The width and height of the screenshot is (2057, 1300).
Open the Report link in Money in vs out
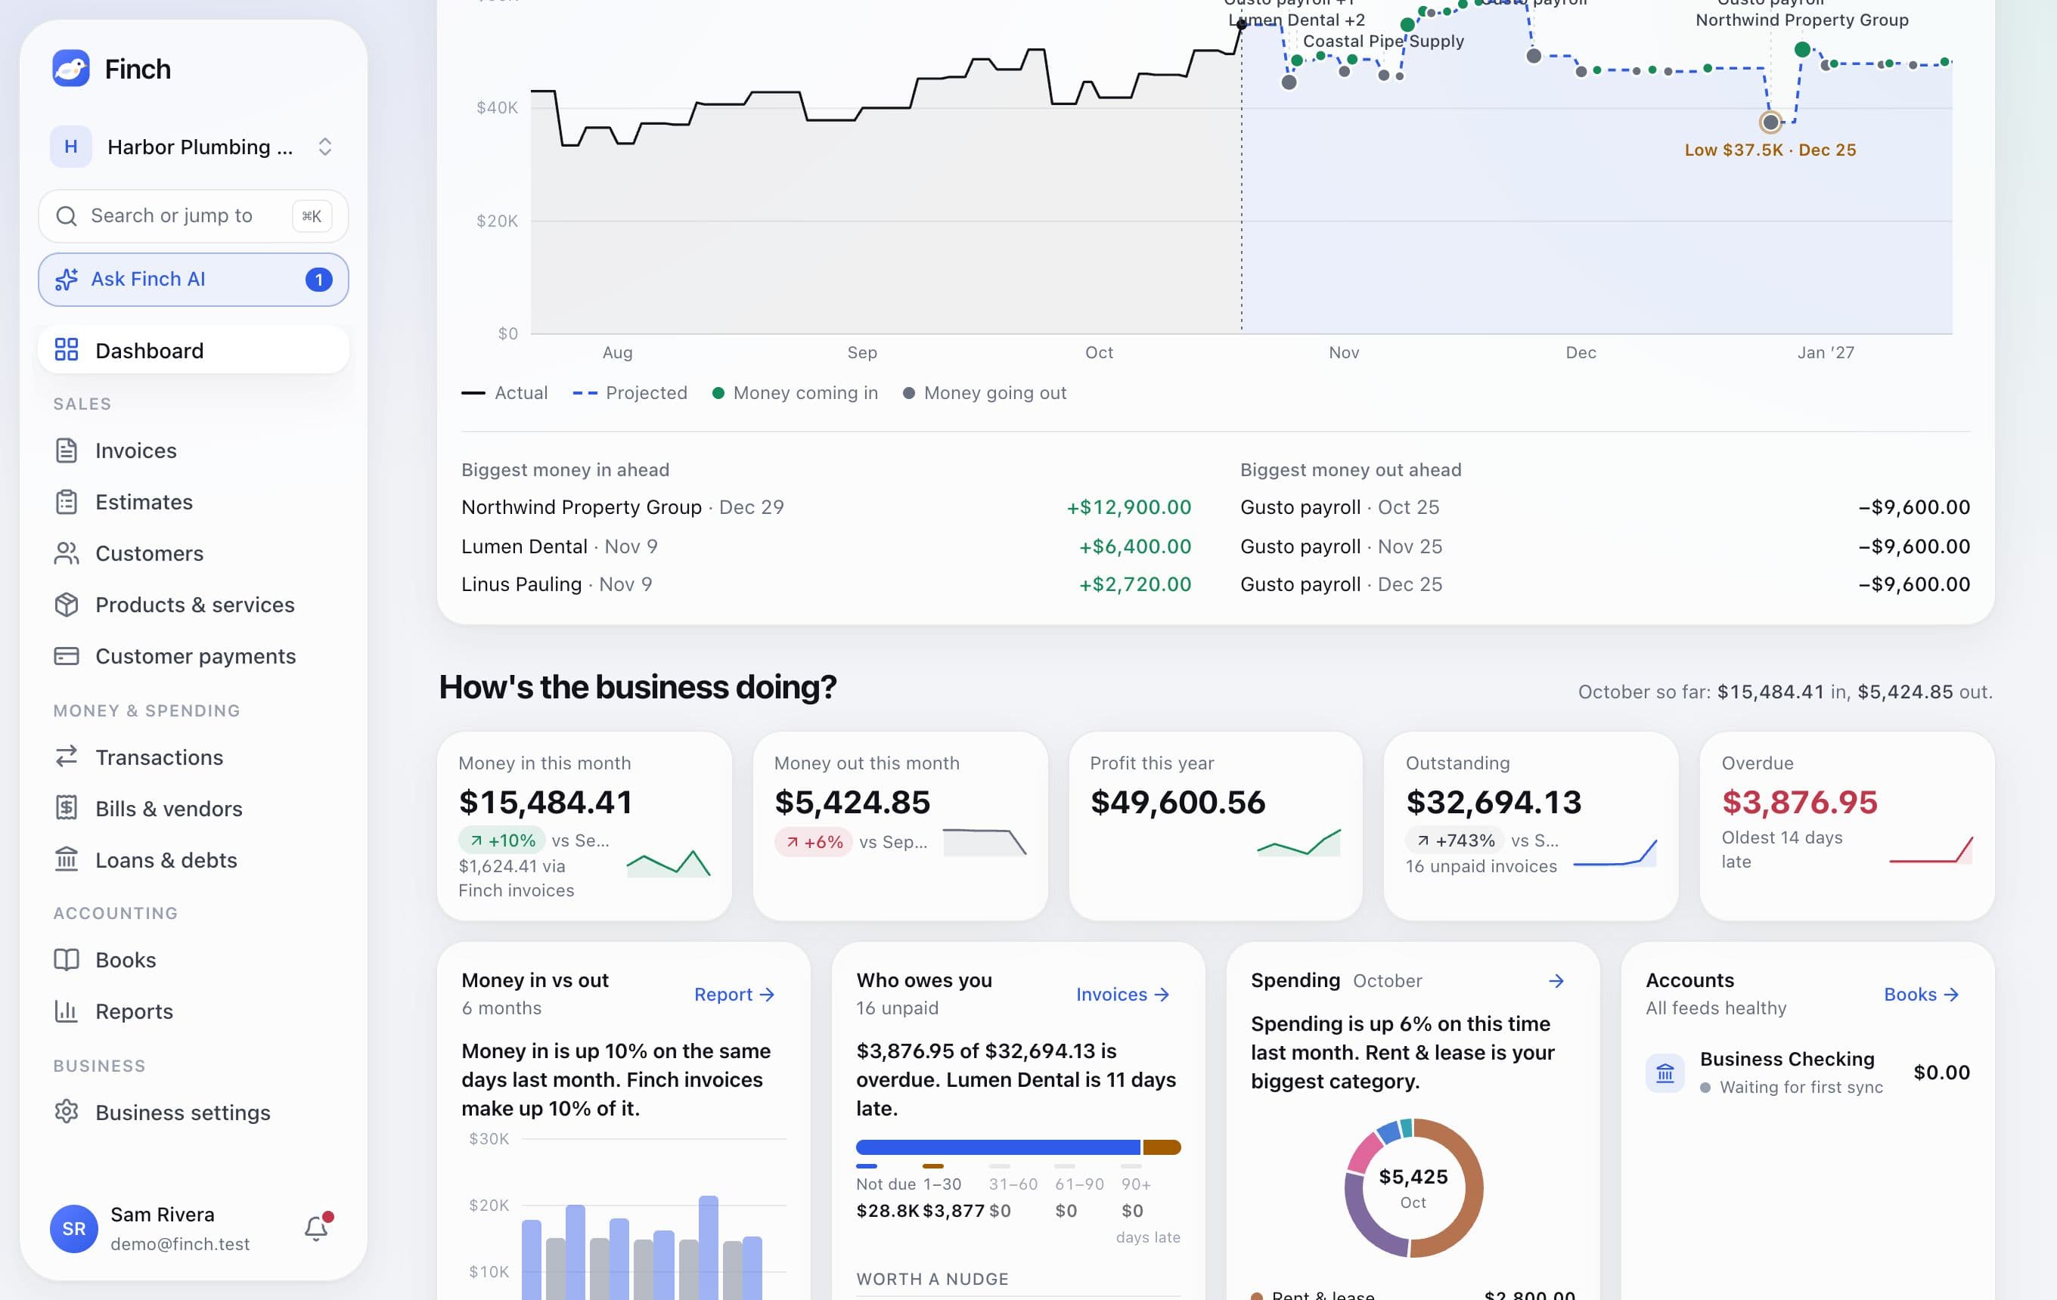click(x=734, y=995)
